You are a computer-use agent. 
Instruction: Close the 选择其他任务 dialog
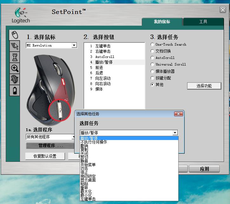pyautogui.click(x=179, y=114)
